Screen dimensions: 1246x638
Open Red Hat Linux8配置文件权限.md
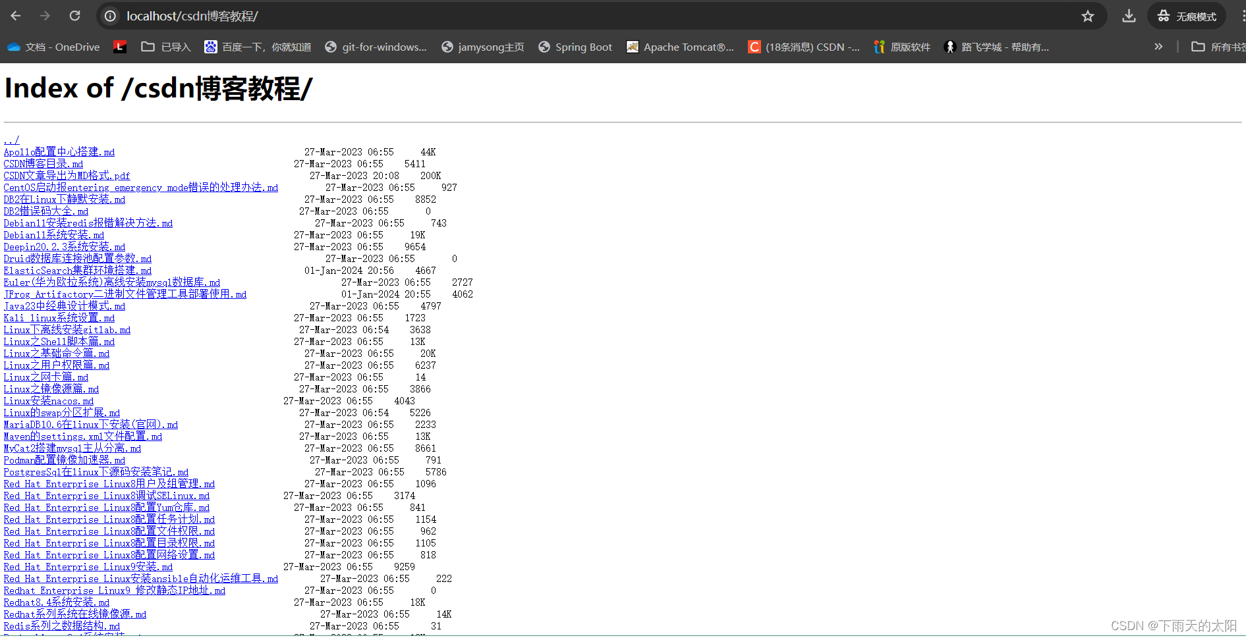(x=109, y=531)
